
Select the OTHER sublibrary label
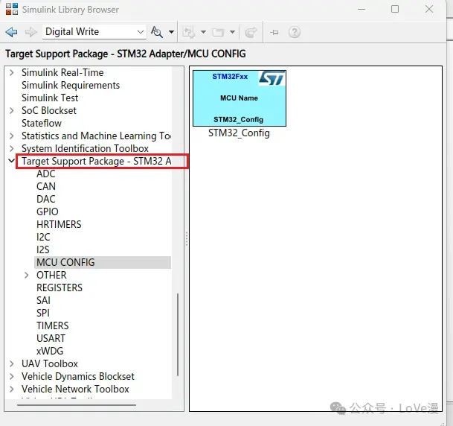pyautogui.click(x=51, y=275)
